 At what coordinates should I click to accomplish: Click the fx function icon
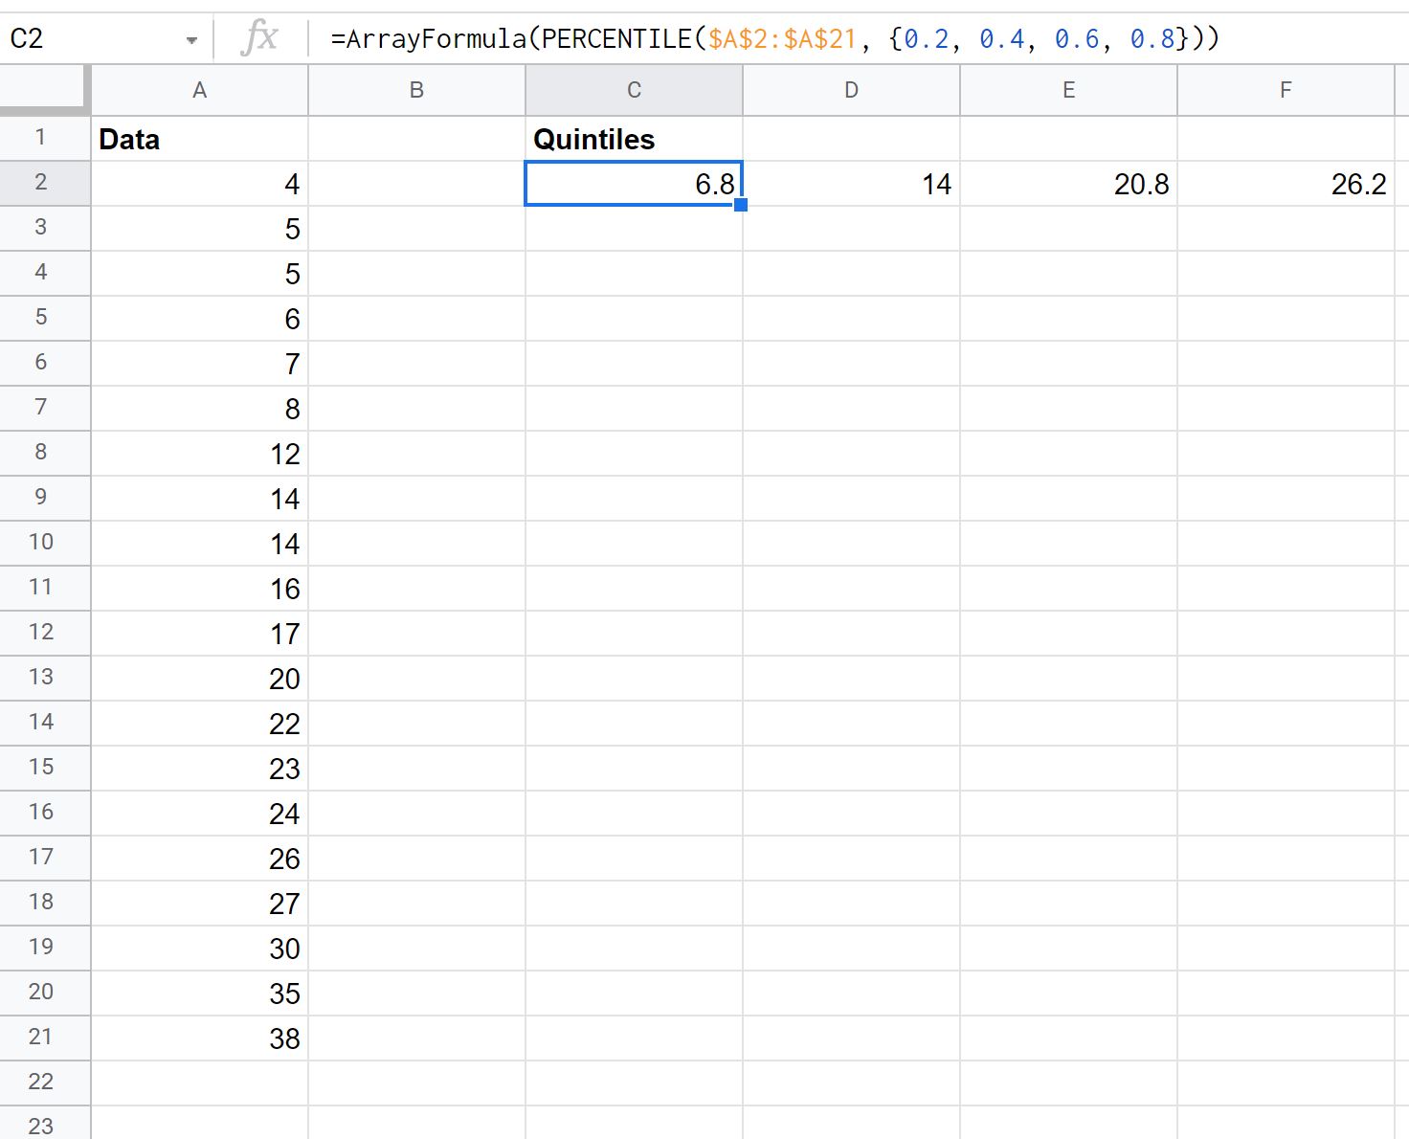click(x=259, y=38)
